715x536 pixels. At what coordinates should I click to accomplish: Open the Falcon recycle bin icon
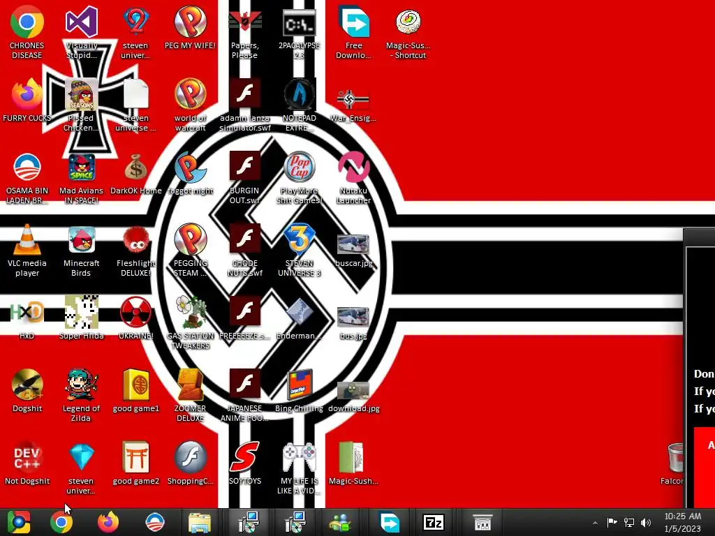672,463
